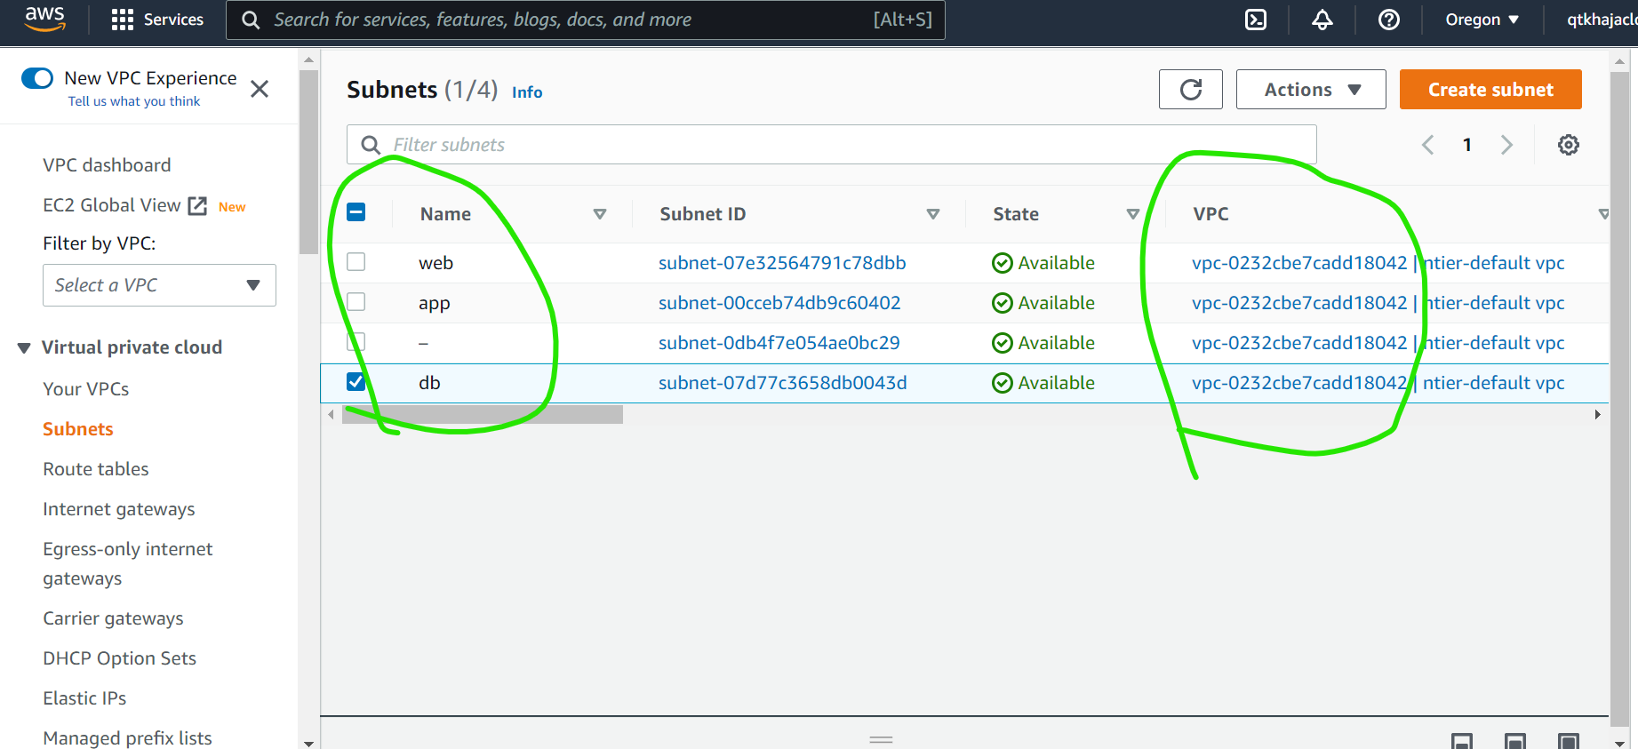This screenshot has width=1638, height=749.
Task: Open the Services grid menu
Action: tap(157, 20)
